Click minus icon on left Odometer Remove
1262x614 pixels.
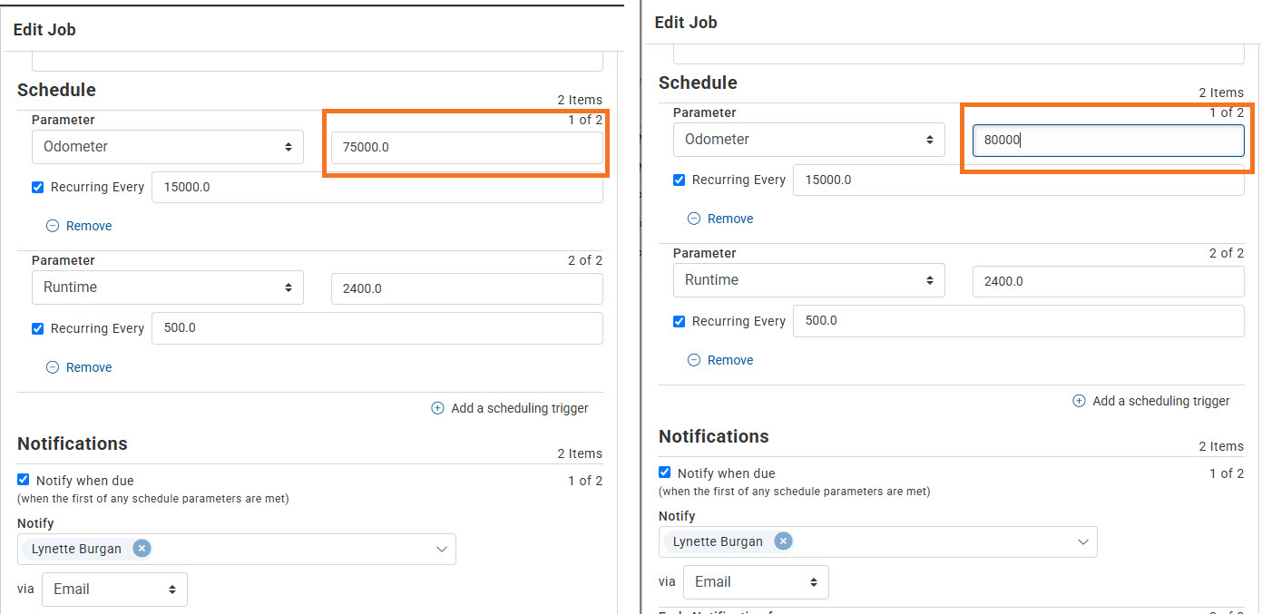tap(53, 226)
